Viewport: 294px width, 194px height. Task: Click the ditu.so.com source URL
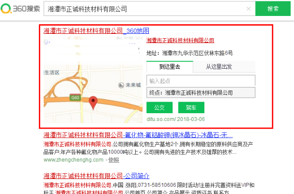tap(161, 119)
